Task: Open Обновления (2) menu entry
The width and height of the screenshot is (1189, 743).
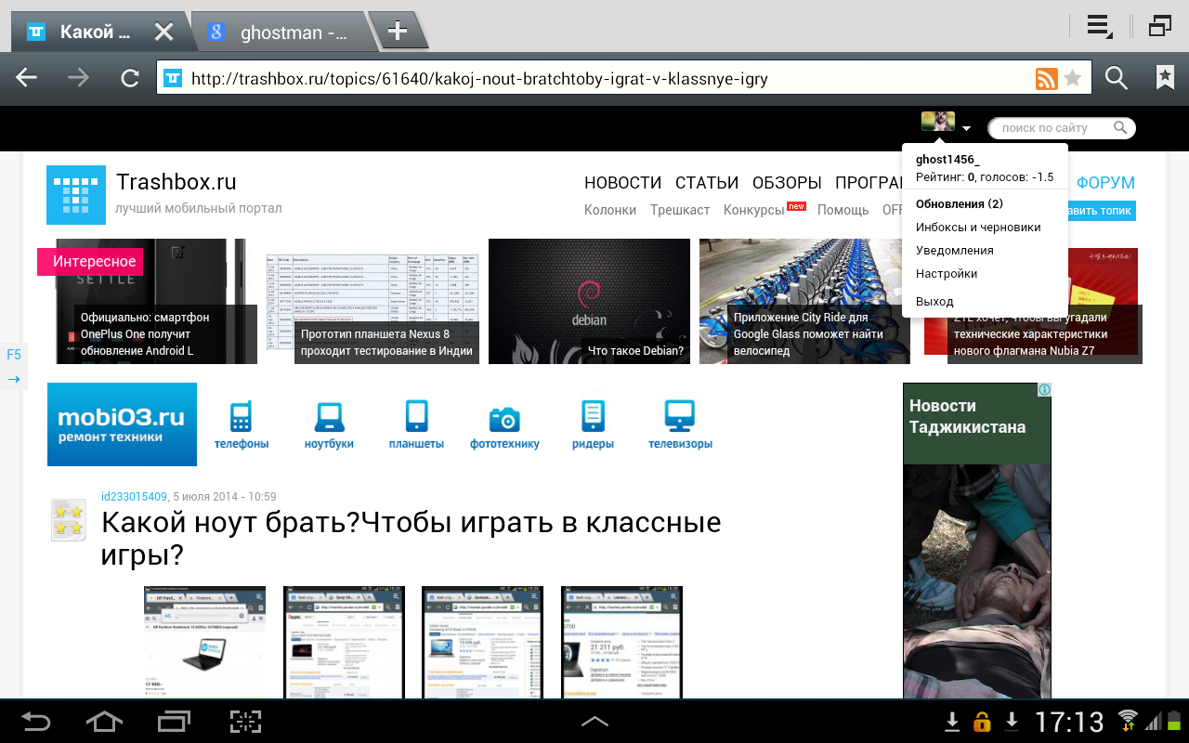Action: tap(960, 203)
